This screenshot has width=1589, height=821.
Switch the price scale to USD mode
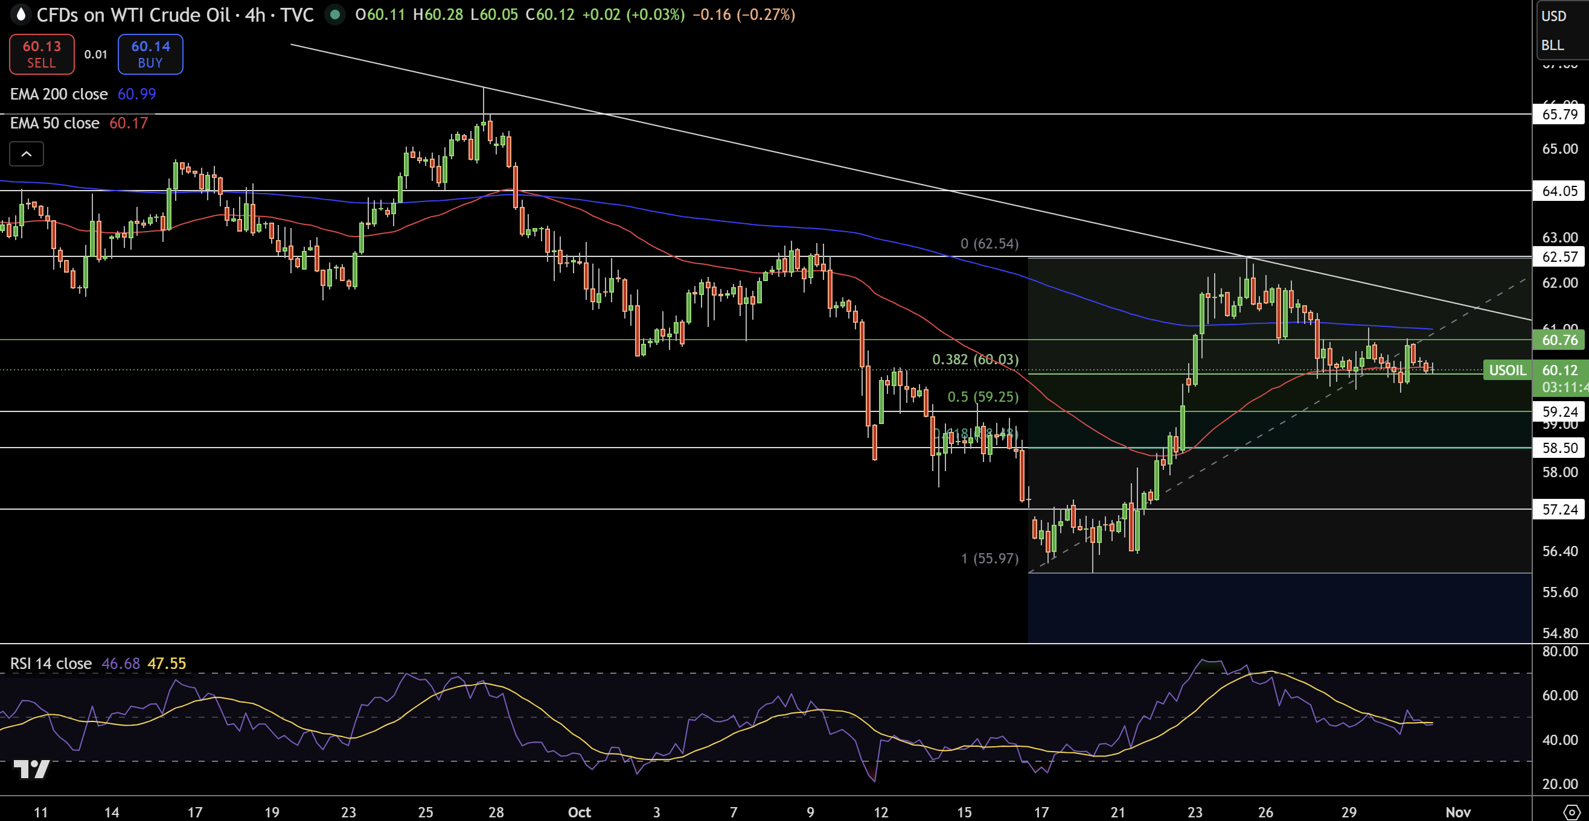[1554, 16]
